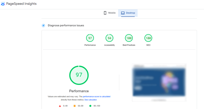This screenshot has height=109, width=204.
Task: Click the Accessibility label
Action: (110, 45)
